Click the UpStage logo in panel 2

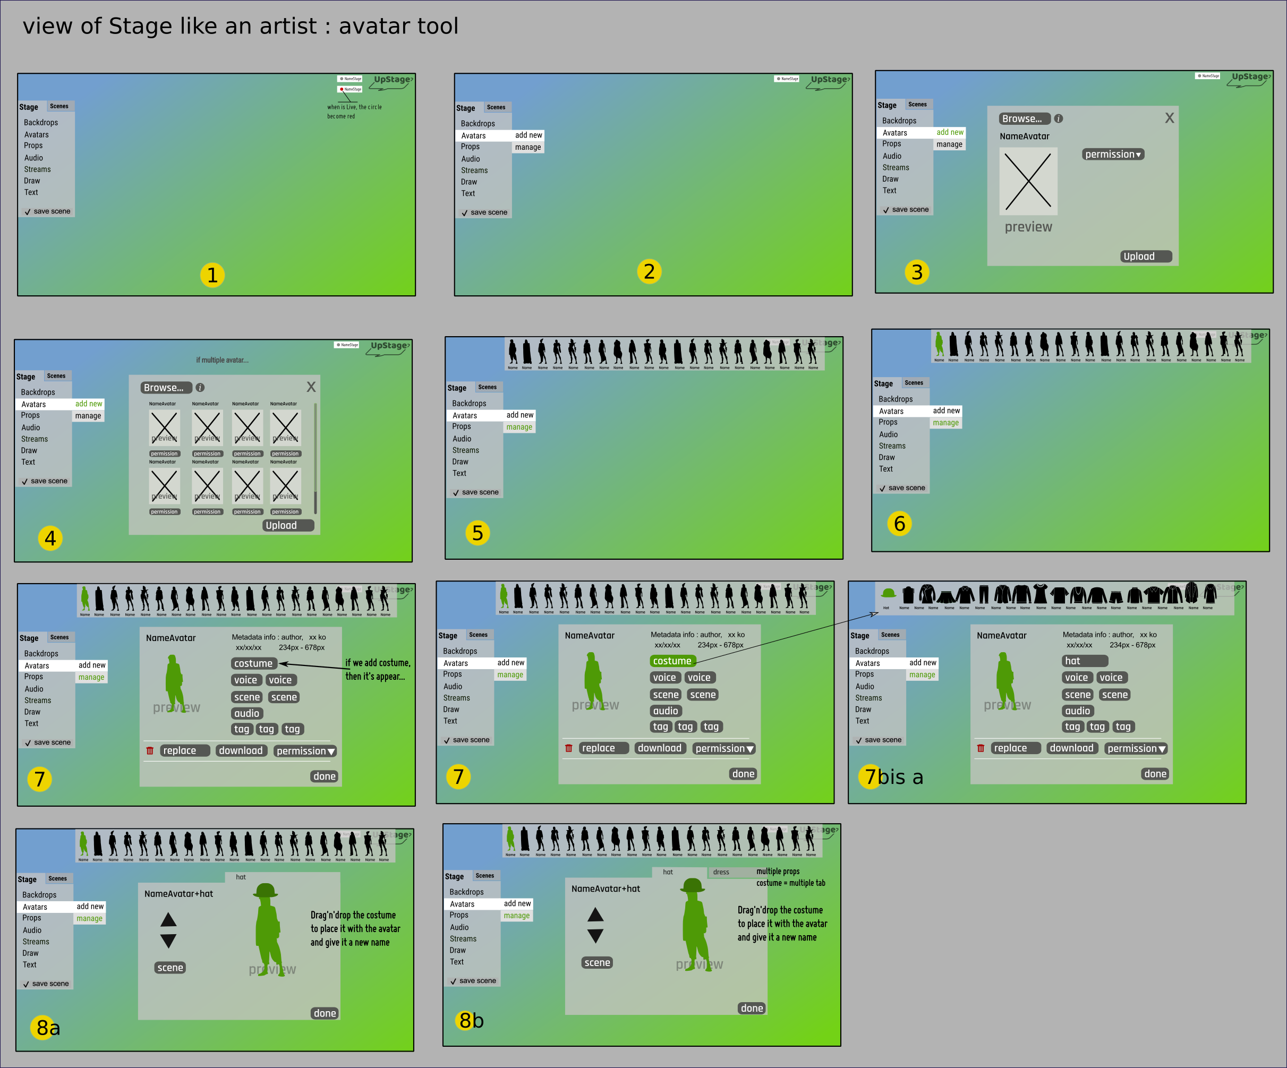[829, 82]
